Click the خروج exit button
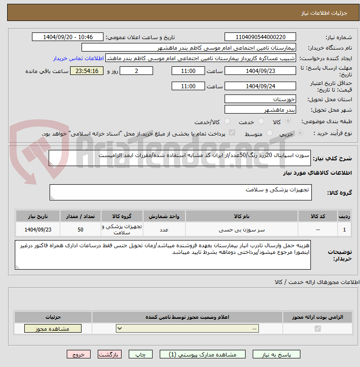Screen dimensions: 360x367 pyautogui.click(x=79, y=355)
